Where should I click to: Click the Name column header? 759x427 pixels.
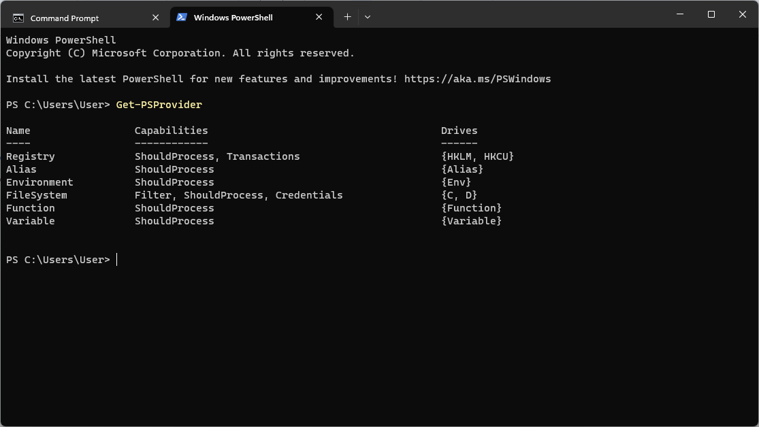click(18, 131)
